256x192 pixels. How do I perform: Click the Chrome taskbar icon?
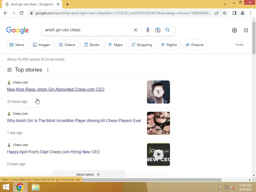tap(20, 187)
